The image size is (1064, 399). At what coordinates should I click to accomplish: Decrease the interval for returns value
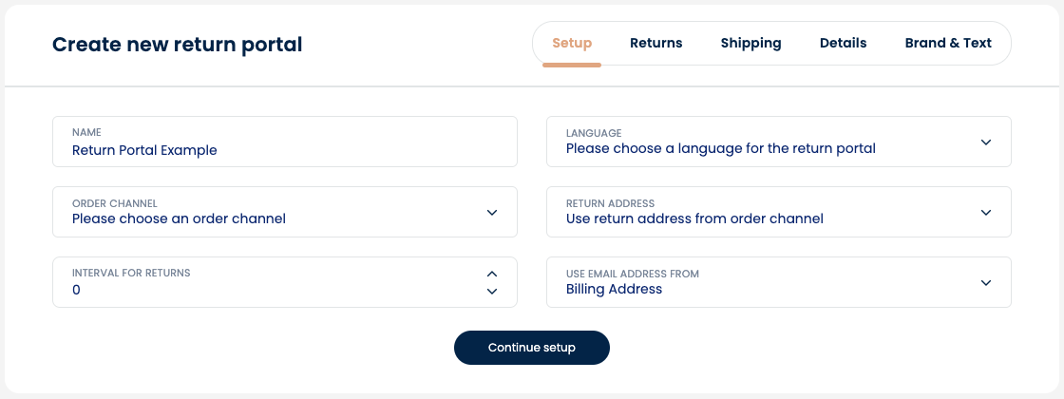tap(492, 291)
